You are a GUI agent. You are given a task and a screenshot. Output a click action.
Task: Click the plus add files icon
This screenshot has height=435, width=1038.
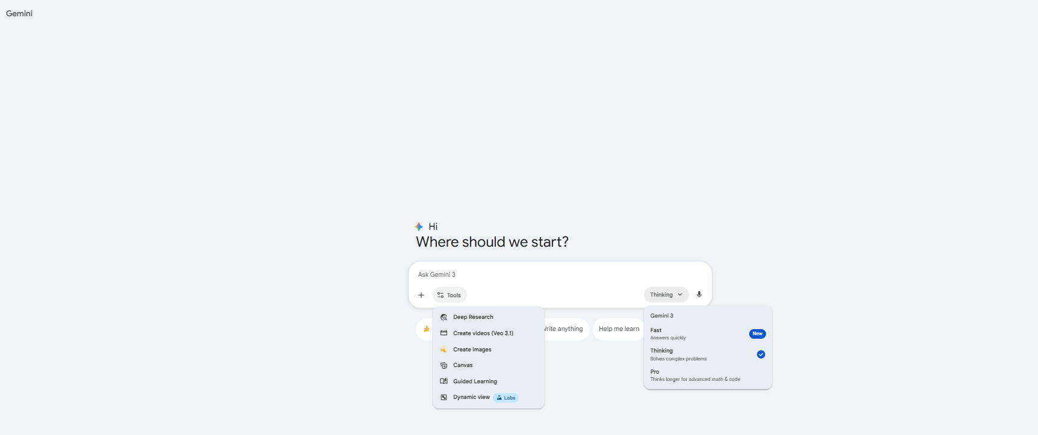point(421,295)
